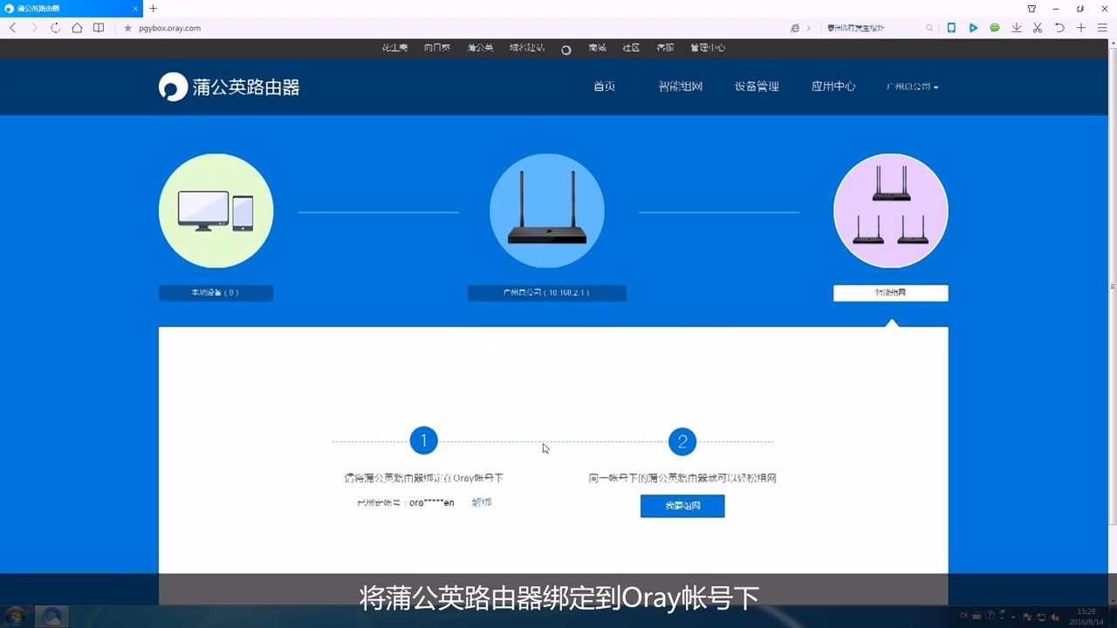Click the browser forward arrow
The image size is (1117, 628).
[x=34, y=28]
